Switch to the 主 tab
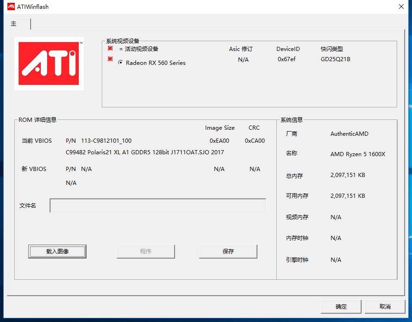This screenshot has width=412, height=322. pyautogui.click(x=14, y=24)
